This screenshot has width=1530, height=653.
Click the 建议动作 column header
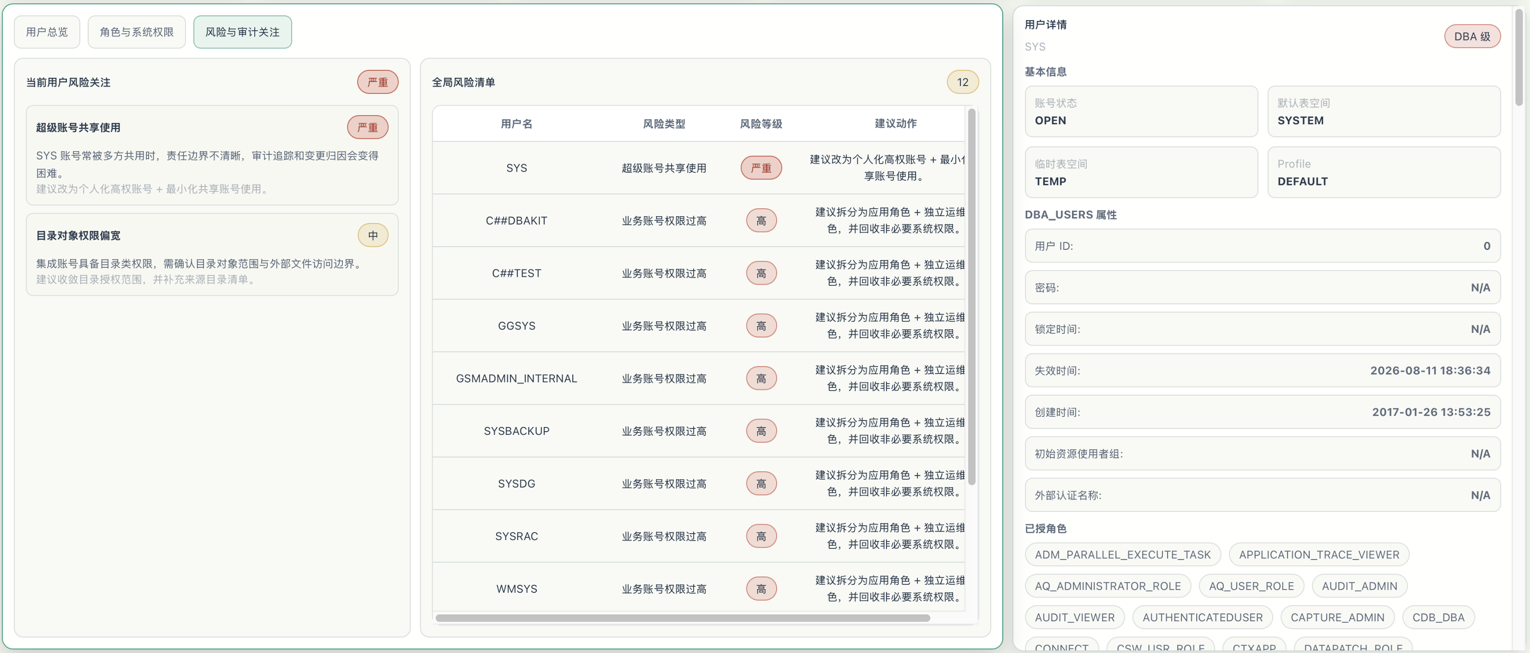[895, 124]
